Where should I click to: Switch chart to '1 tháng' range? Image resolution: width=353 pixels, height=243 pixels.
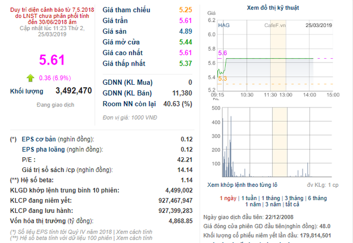[x=271, y=199]
